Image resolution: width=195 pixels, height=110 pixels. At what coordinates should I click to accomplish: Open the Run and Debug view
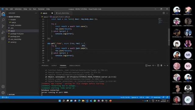[3, 32]
